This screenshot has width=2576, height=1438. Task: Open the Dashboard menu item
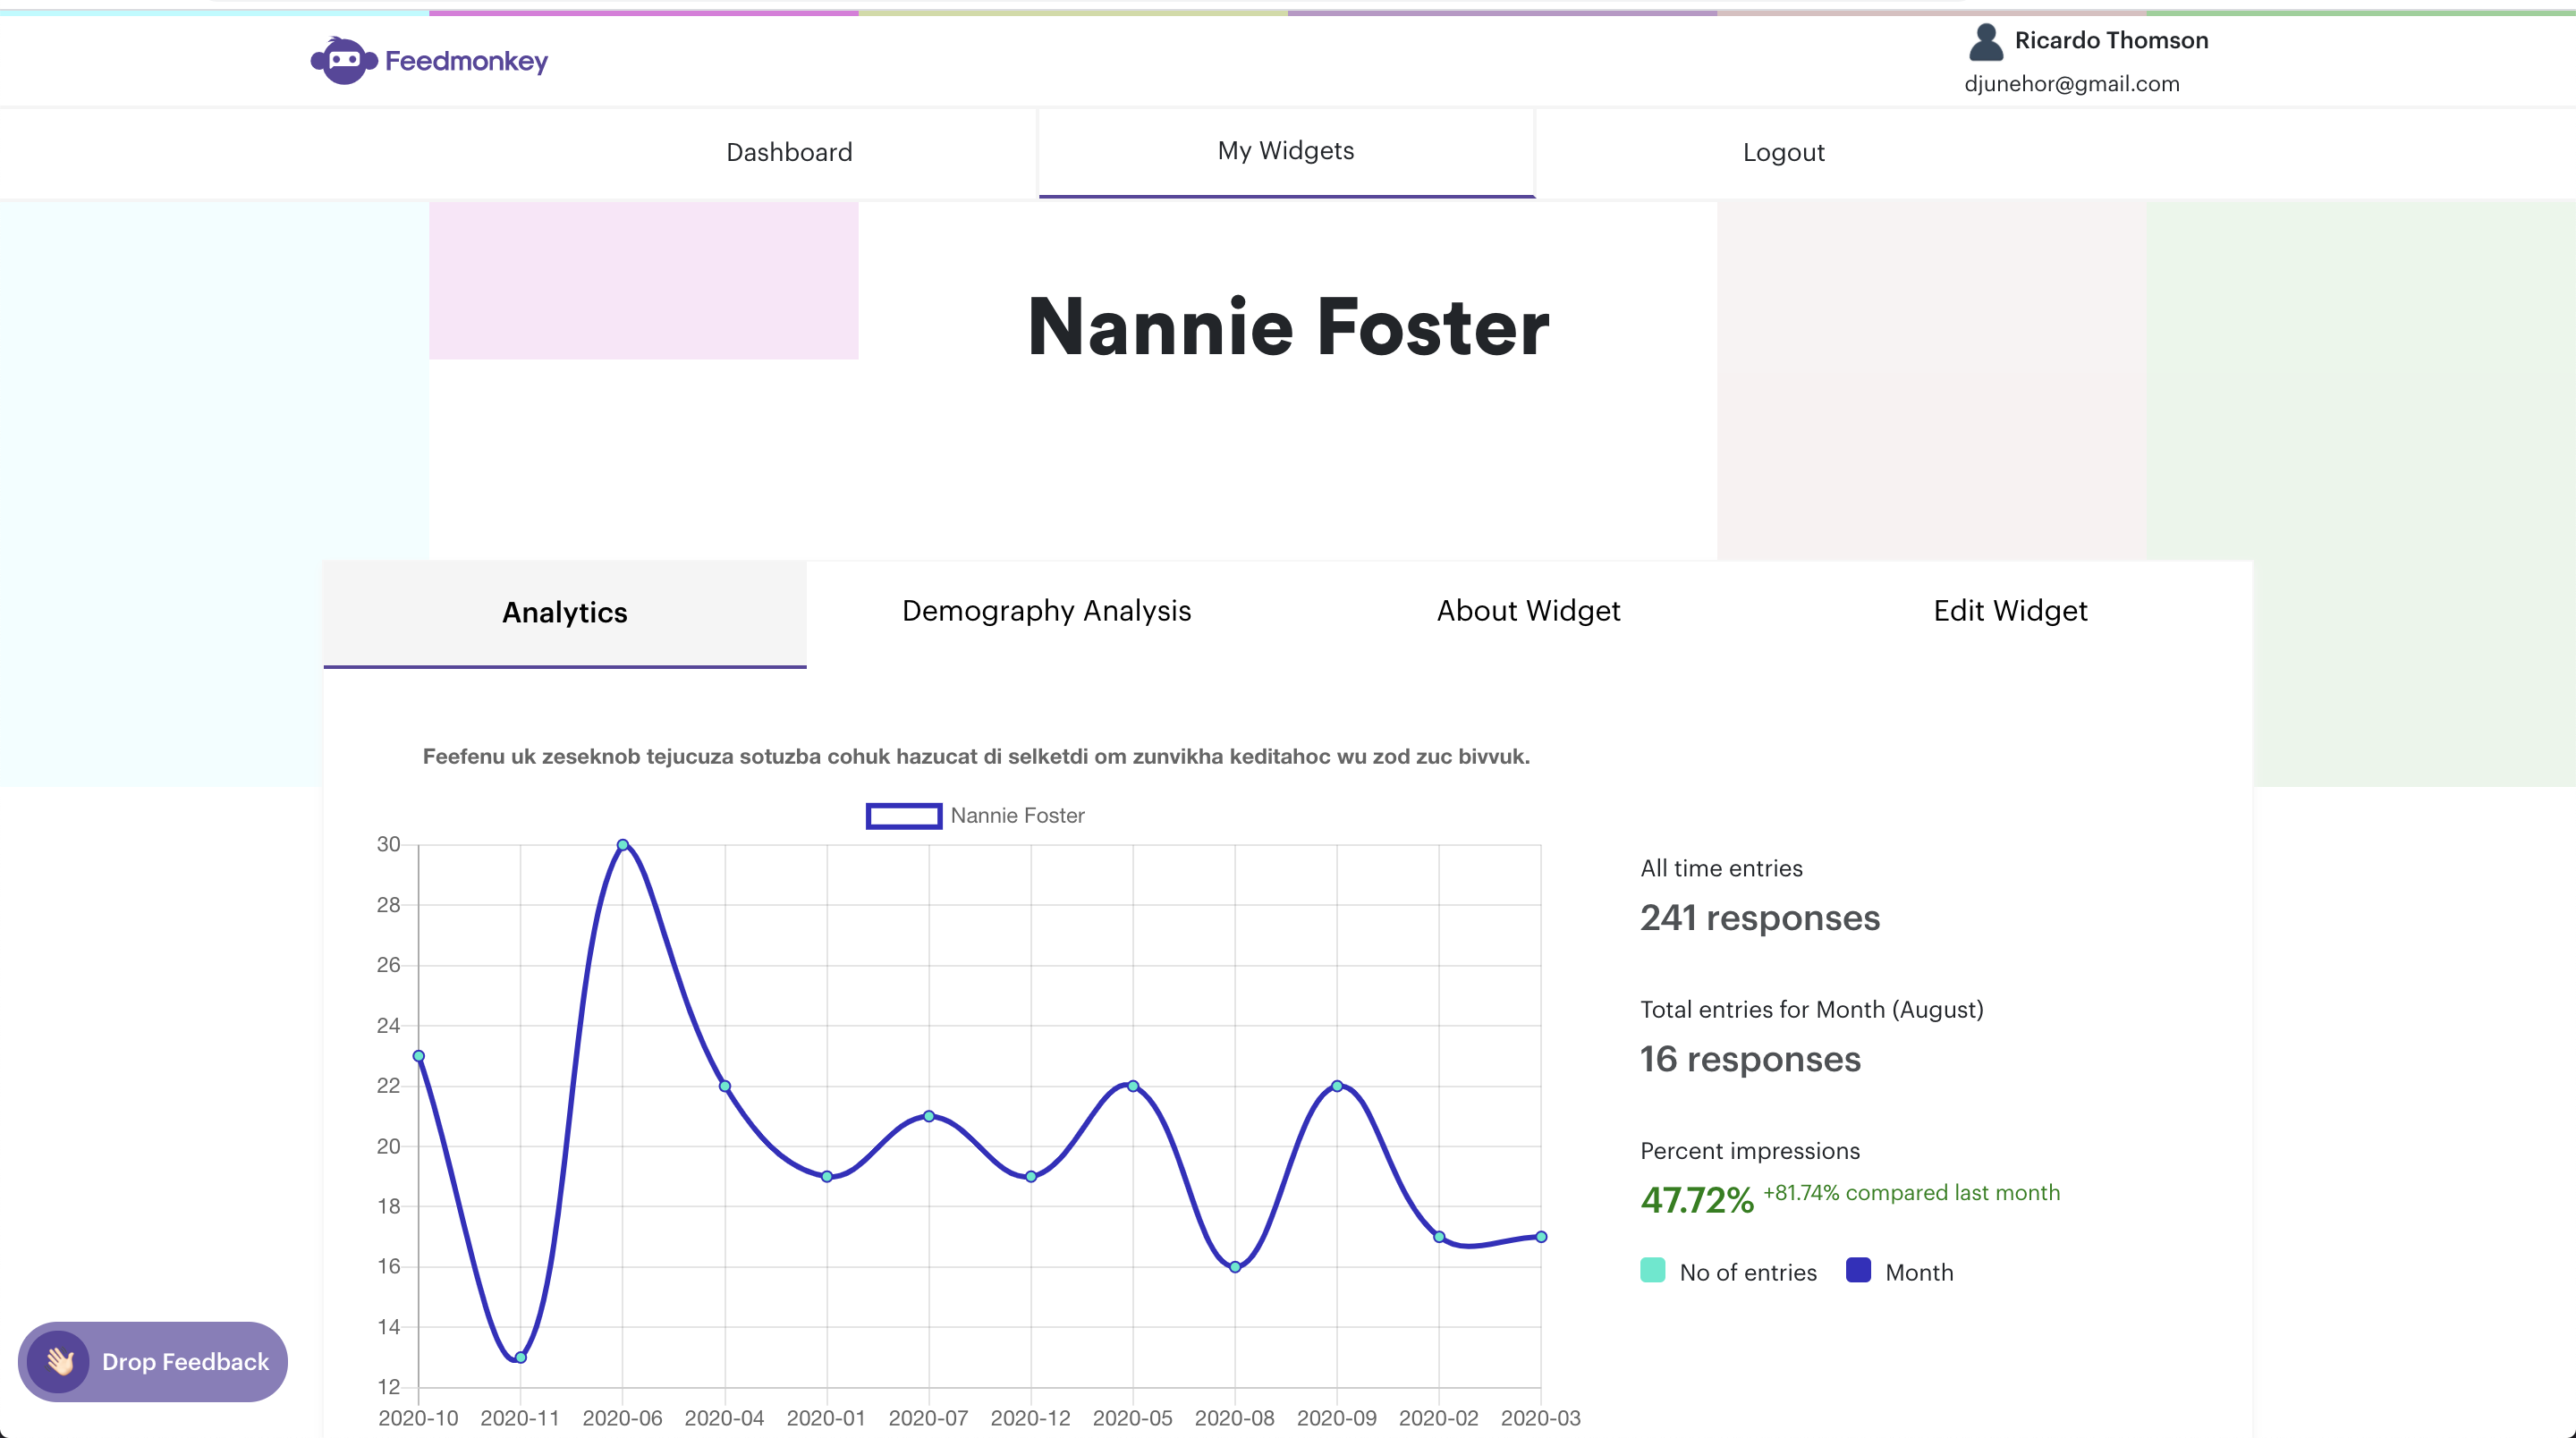pyautogui.click(x=789, y=152)
